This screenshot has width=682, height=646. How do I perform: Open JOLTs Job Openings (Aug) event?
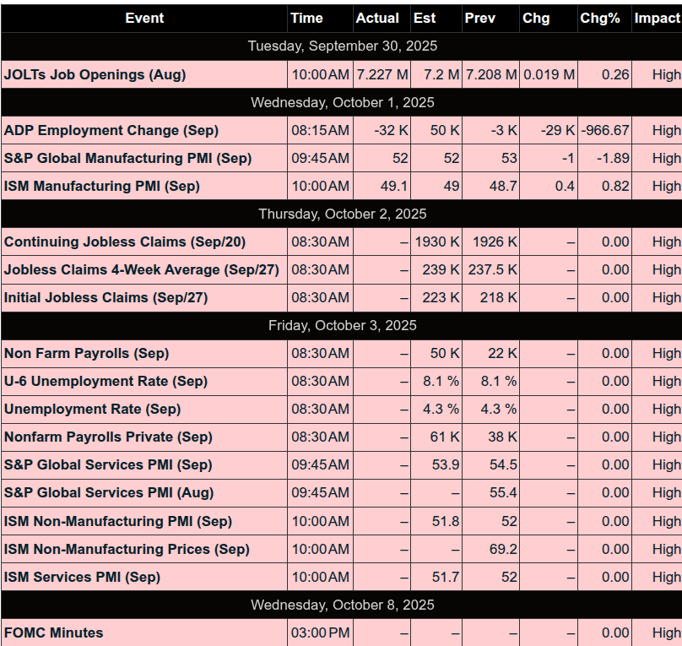[95, 74]
